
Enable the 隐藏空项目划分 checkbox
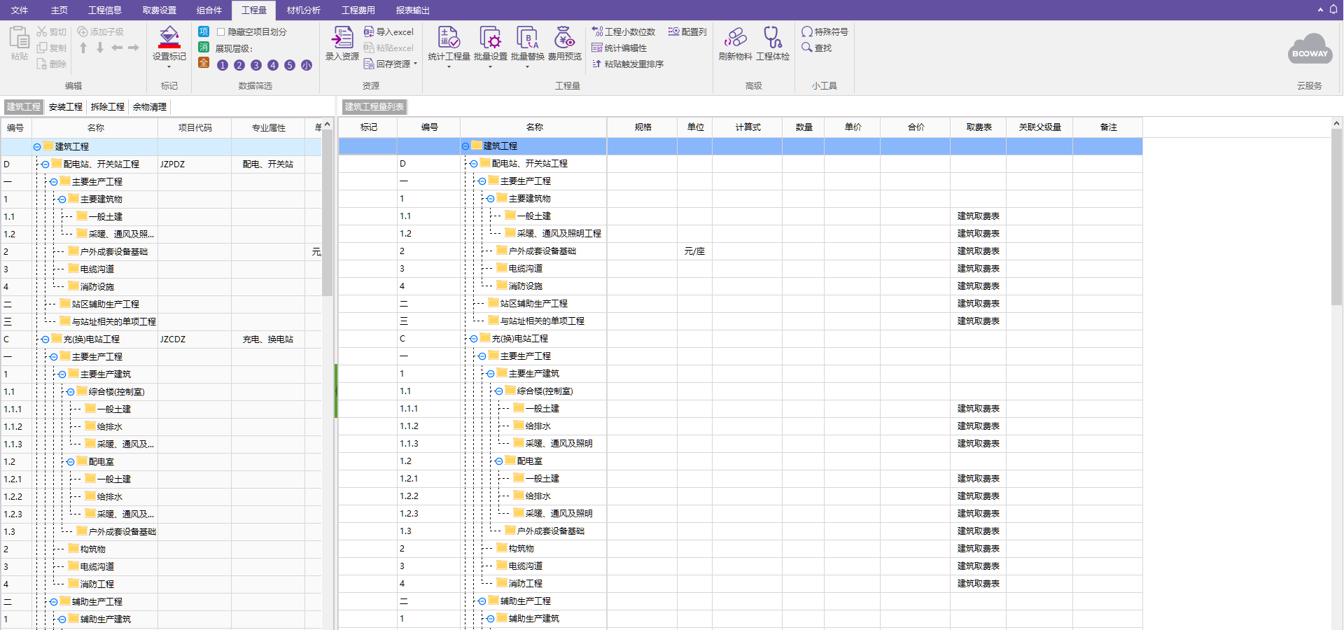220,31
